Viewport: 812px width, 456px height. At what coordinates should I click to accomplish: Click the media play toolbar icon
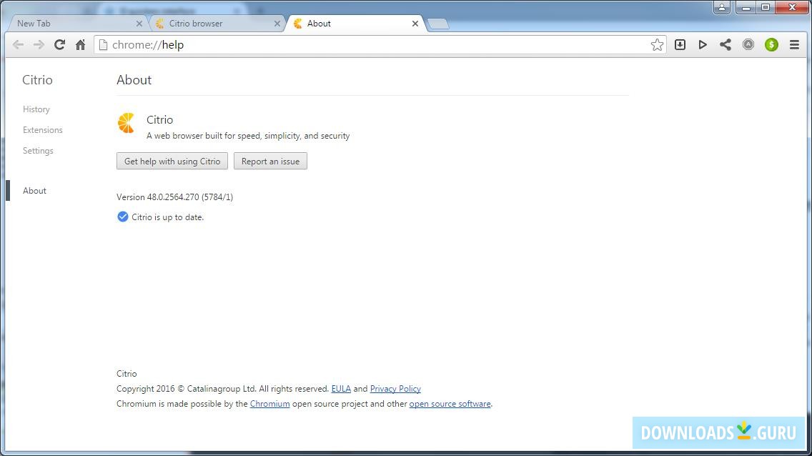click(703, 45)
